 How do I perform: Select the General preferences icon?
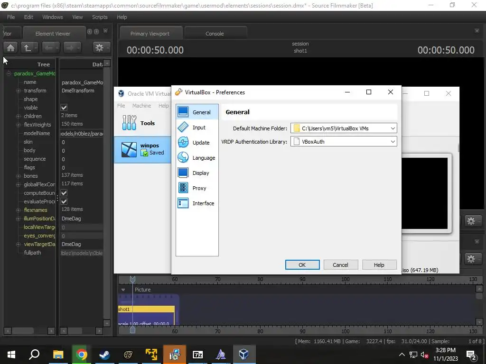(183, 112)
